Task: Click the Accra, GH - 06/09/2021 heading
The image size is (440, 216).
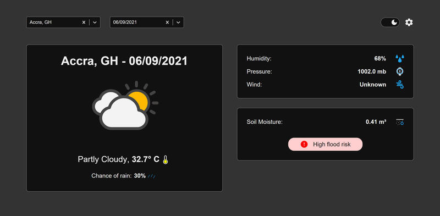Action: coord(124,61)
